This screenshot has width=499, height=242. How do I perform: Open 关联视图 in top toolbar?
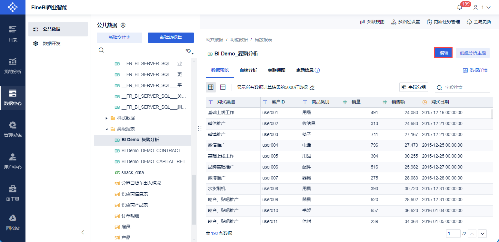coord(372,22)
